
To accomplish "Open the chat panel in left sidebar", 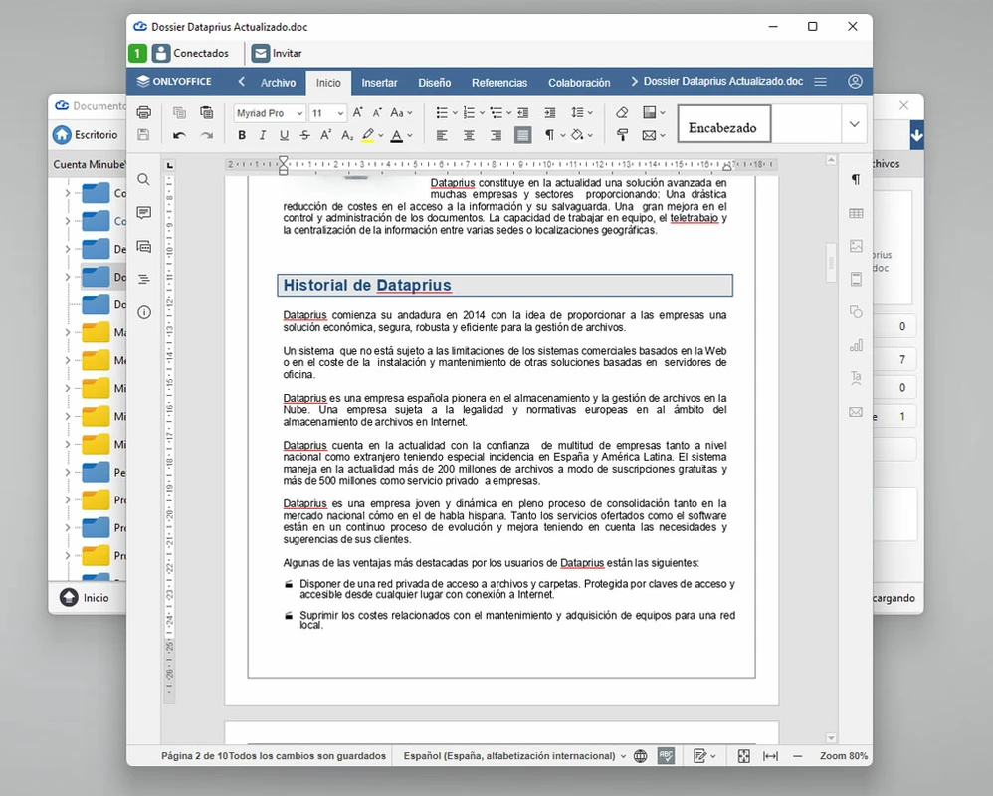I will pos(143,246).
